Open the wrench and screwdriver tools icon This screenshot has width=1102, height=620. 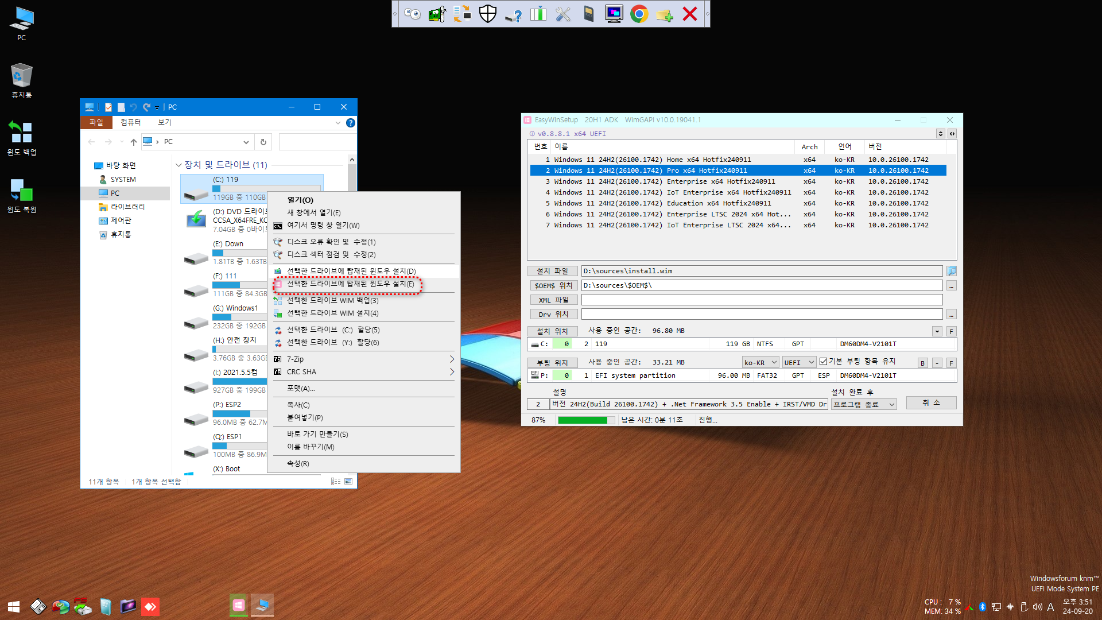tap(563, 14)
